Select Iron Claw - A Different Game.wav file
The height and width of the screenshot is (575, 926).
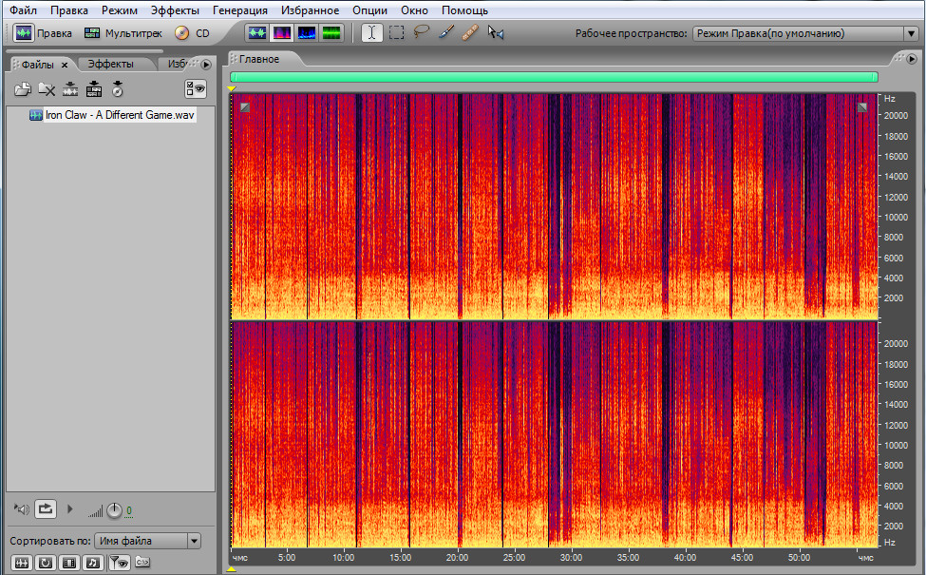(119, 115)
